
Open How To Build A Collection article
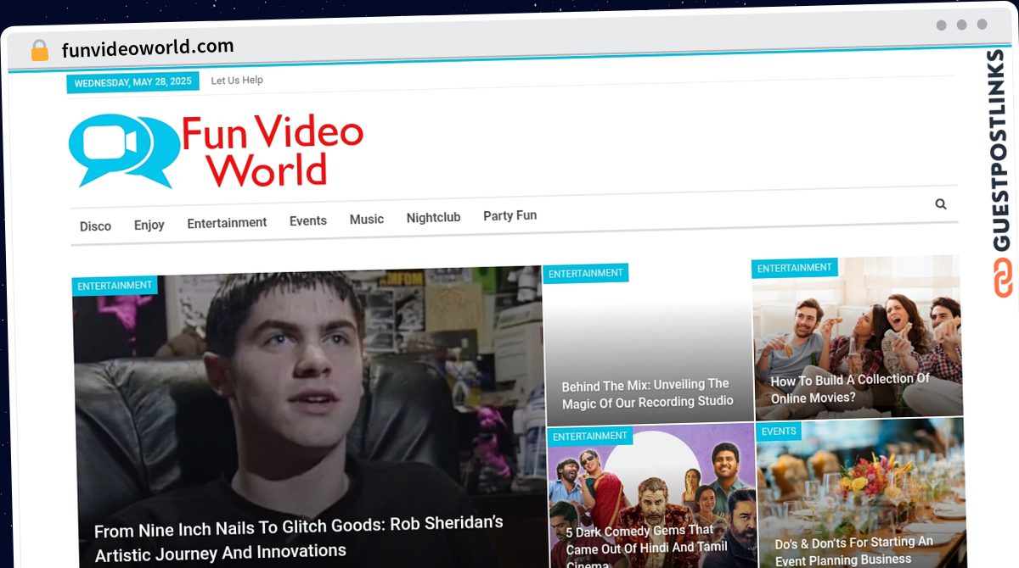(850, 388)
